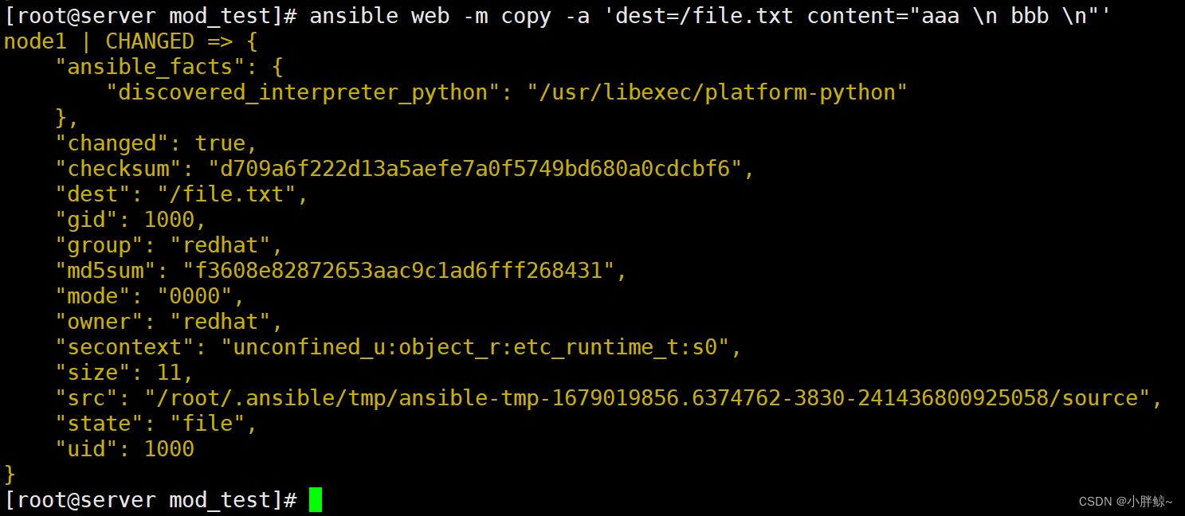
Task: Click the md5sum hash string
Action: [x=398, y=271]
